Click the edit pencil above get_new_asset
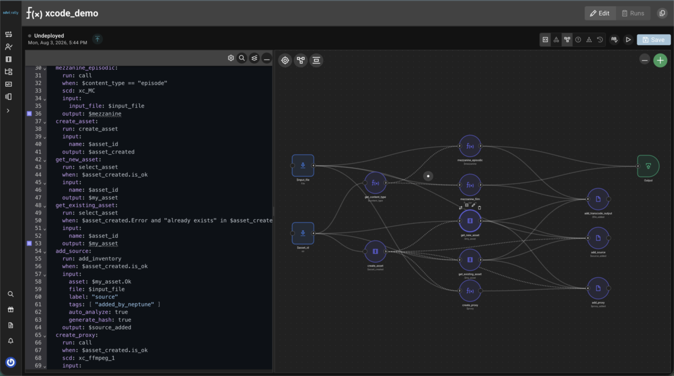The image size is (674, 376). coord(473,206)
